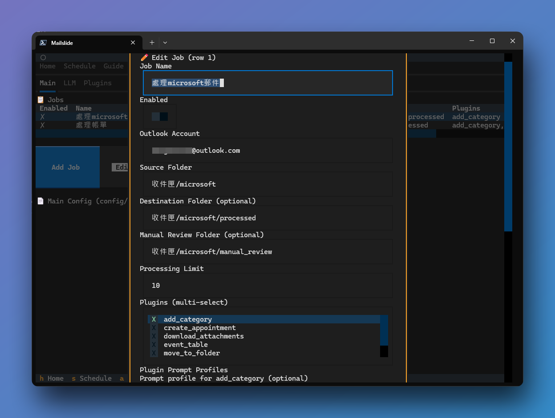The height and width of the screenshot is (418, 555).
Task: Focus the Job Name input field
Action: click(267, 83)
